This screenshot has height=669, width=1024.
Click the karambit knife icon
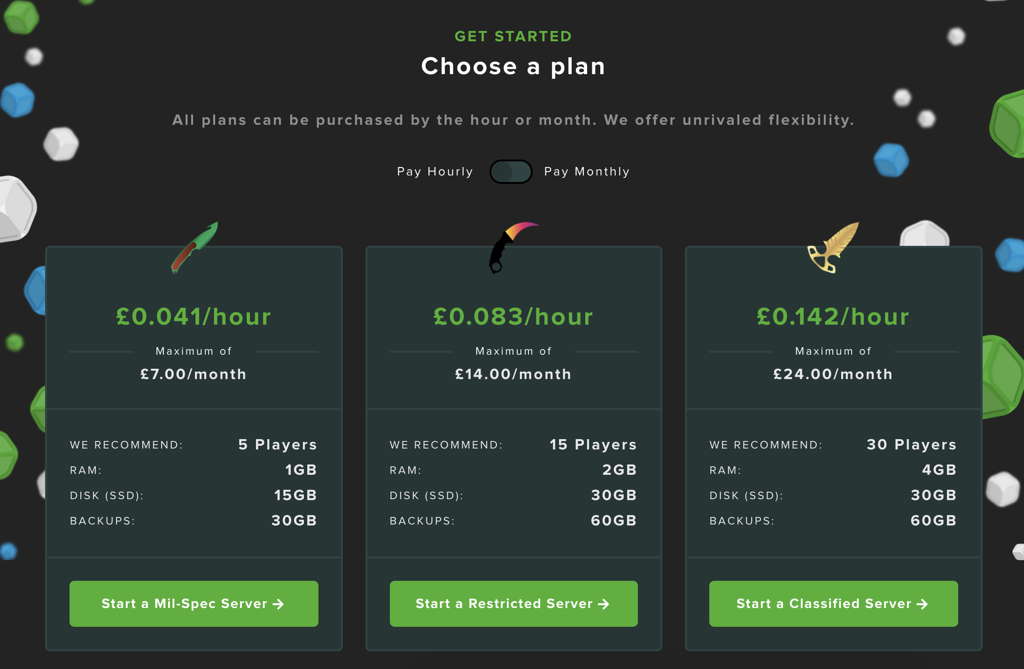click(513, 247)
